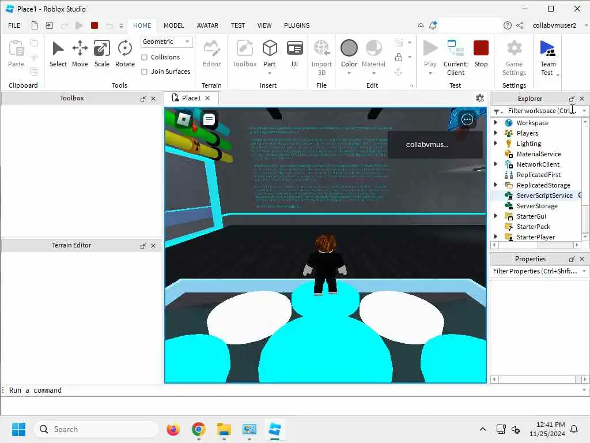Click the red stop square in quick toolbar
Screen dimensions: 590x443
pos(94,25)
